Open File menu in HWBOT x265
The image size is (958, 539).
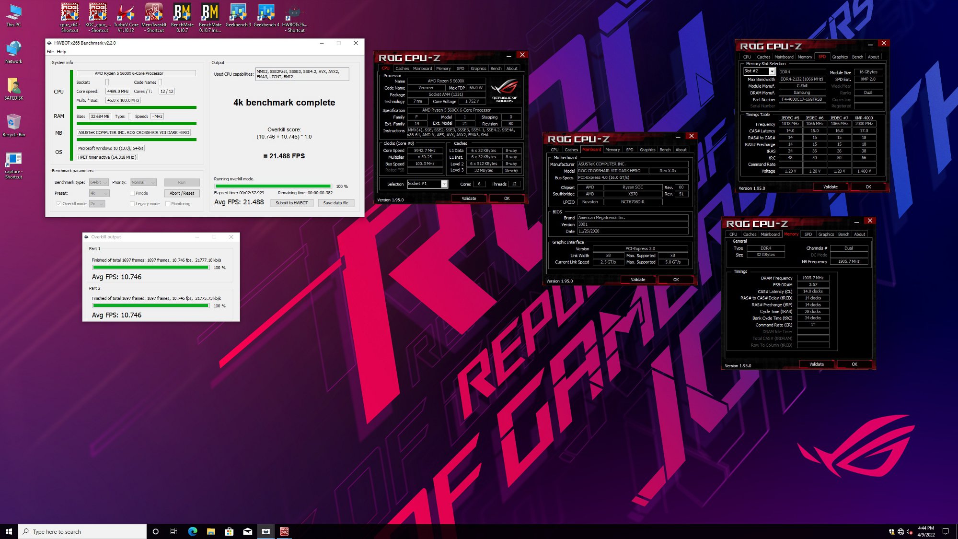click(x=50, y=52)
